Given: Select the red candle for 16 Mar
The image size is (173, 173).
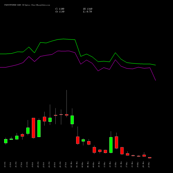Looking at the screenshot, I should [x=122, y=151].
